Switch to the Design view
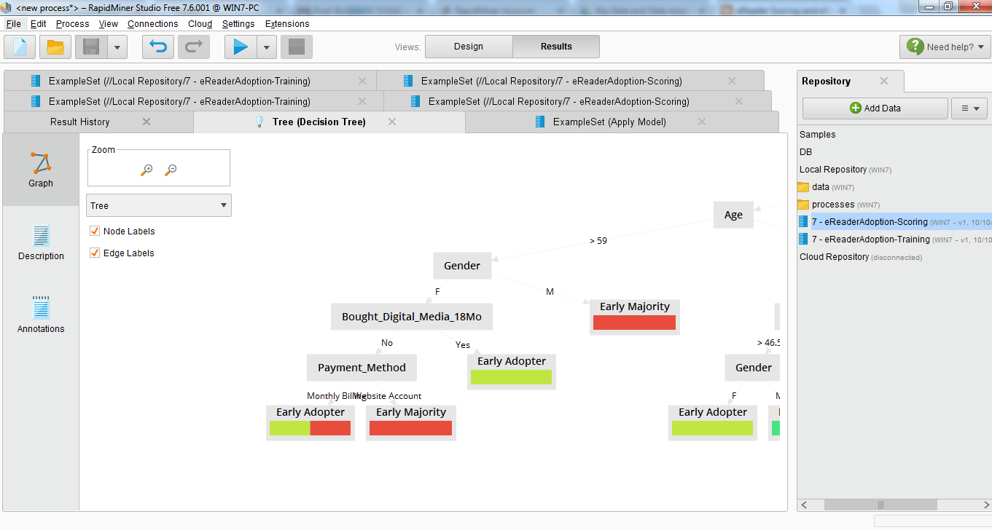 tap(468, 46)
